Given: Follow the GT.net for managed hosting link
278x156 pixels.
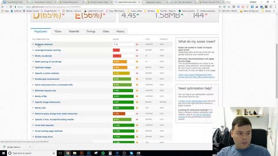Looking at the screenshot, I should point(195,116).
